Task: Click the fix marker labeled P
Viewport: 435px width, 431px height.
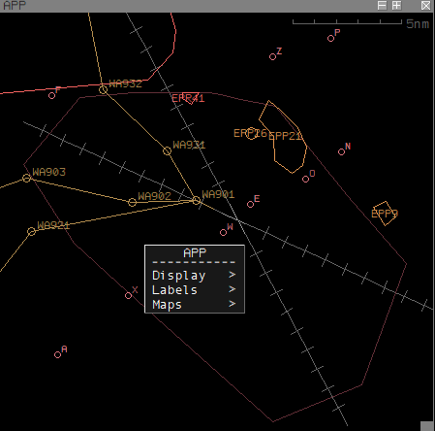Action: (330, 39)
